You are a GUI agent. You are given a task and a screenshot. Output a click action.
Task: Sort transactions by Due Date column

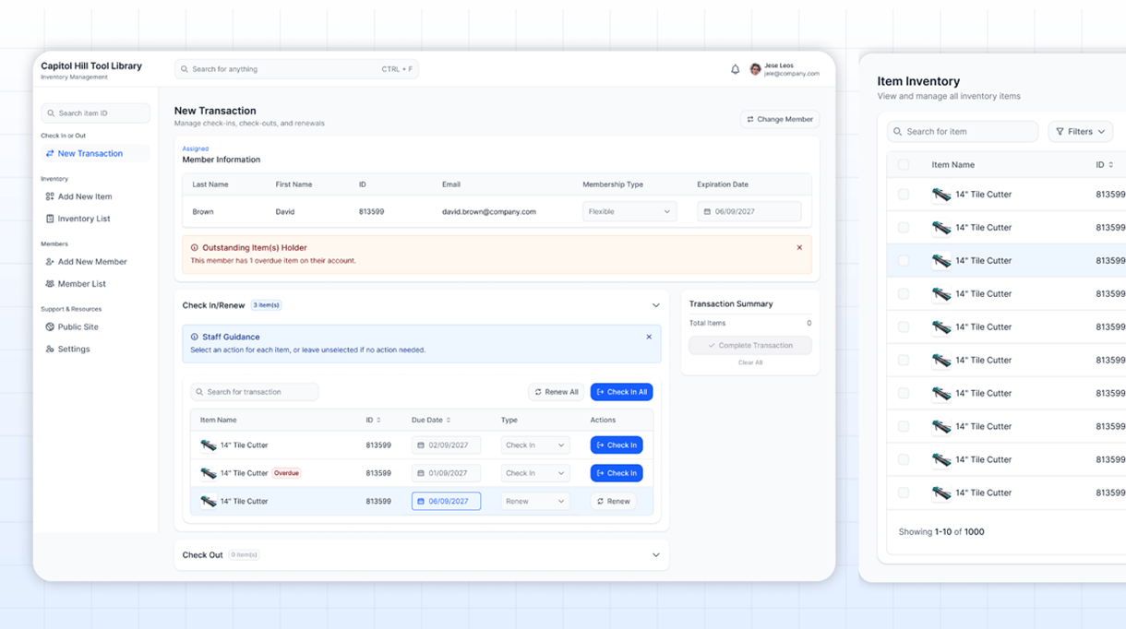pyautogui.click(x=431, y=420)
